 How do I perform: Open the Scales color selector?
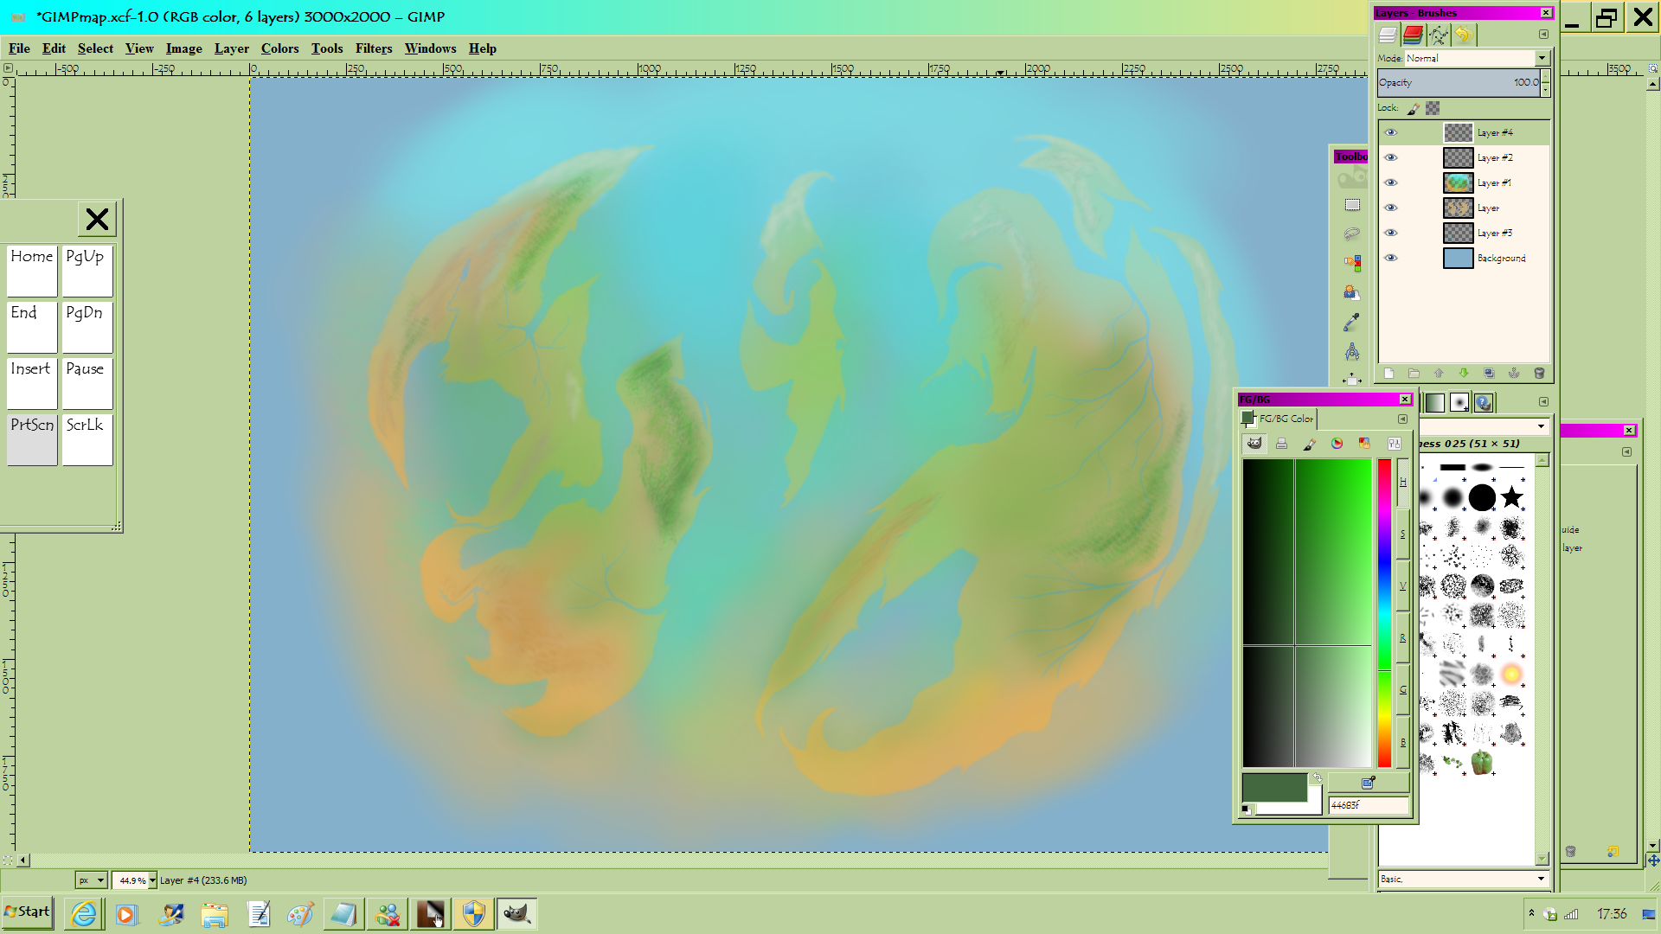[1394, 444]
